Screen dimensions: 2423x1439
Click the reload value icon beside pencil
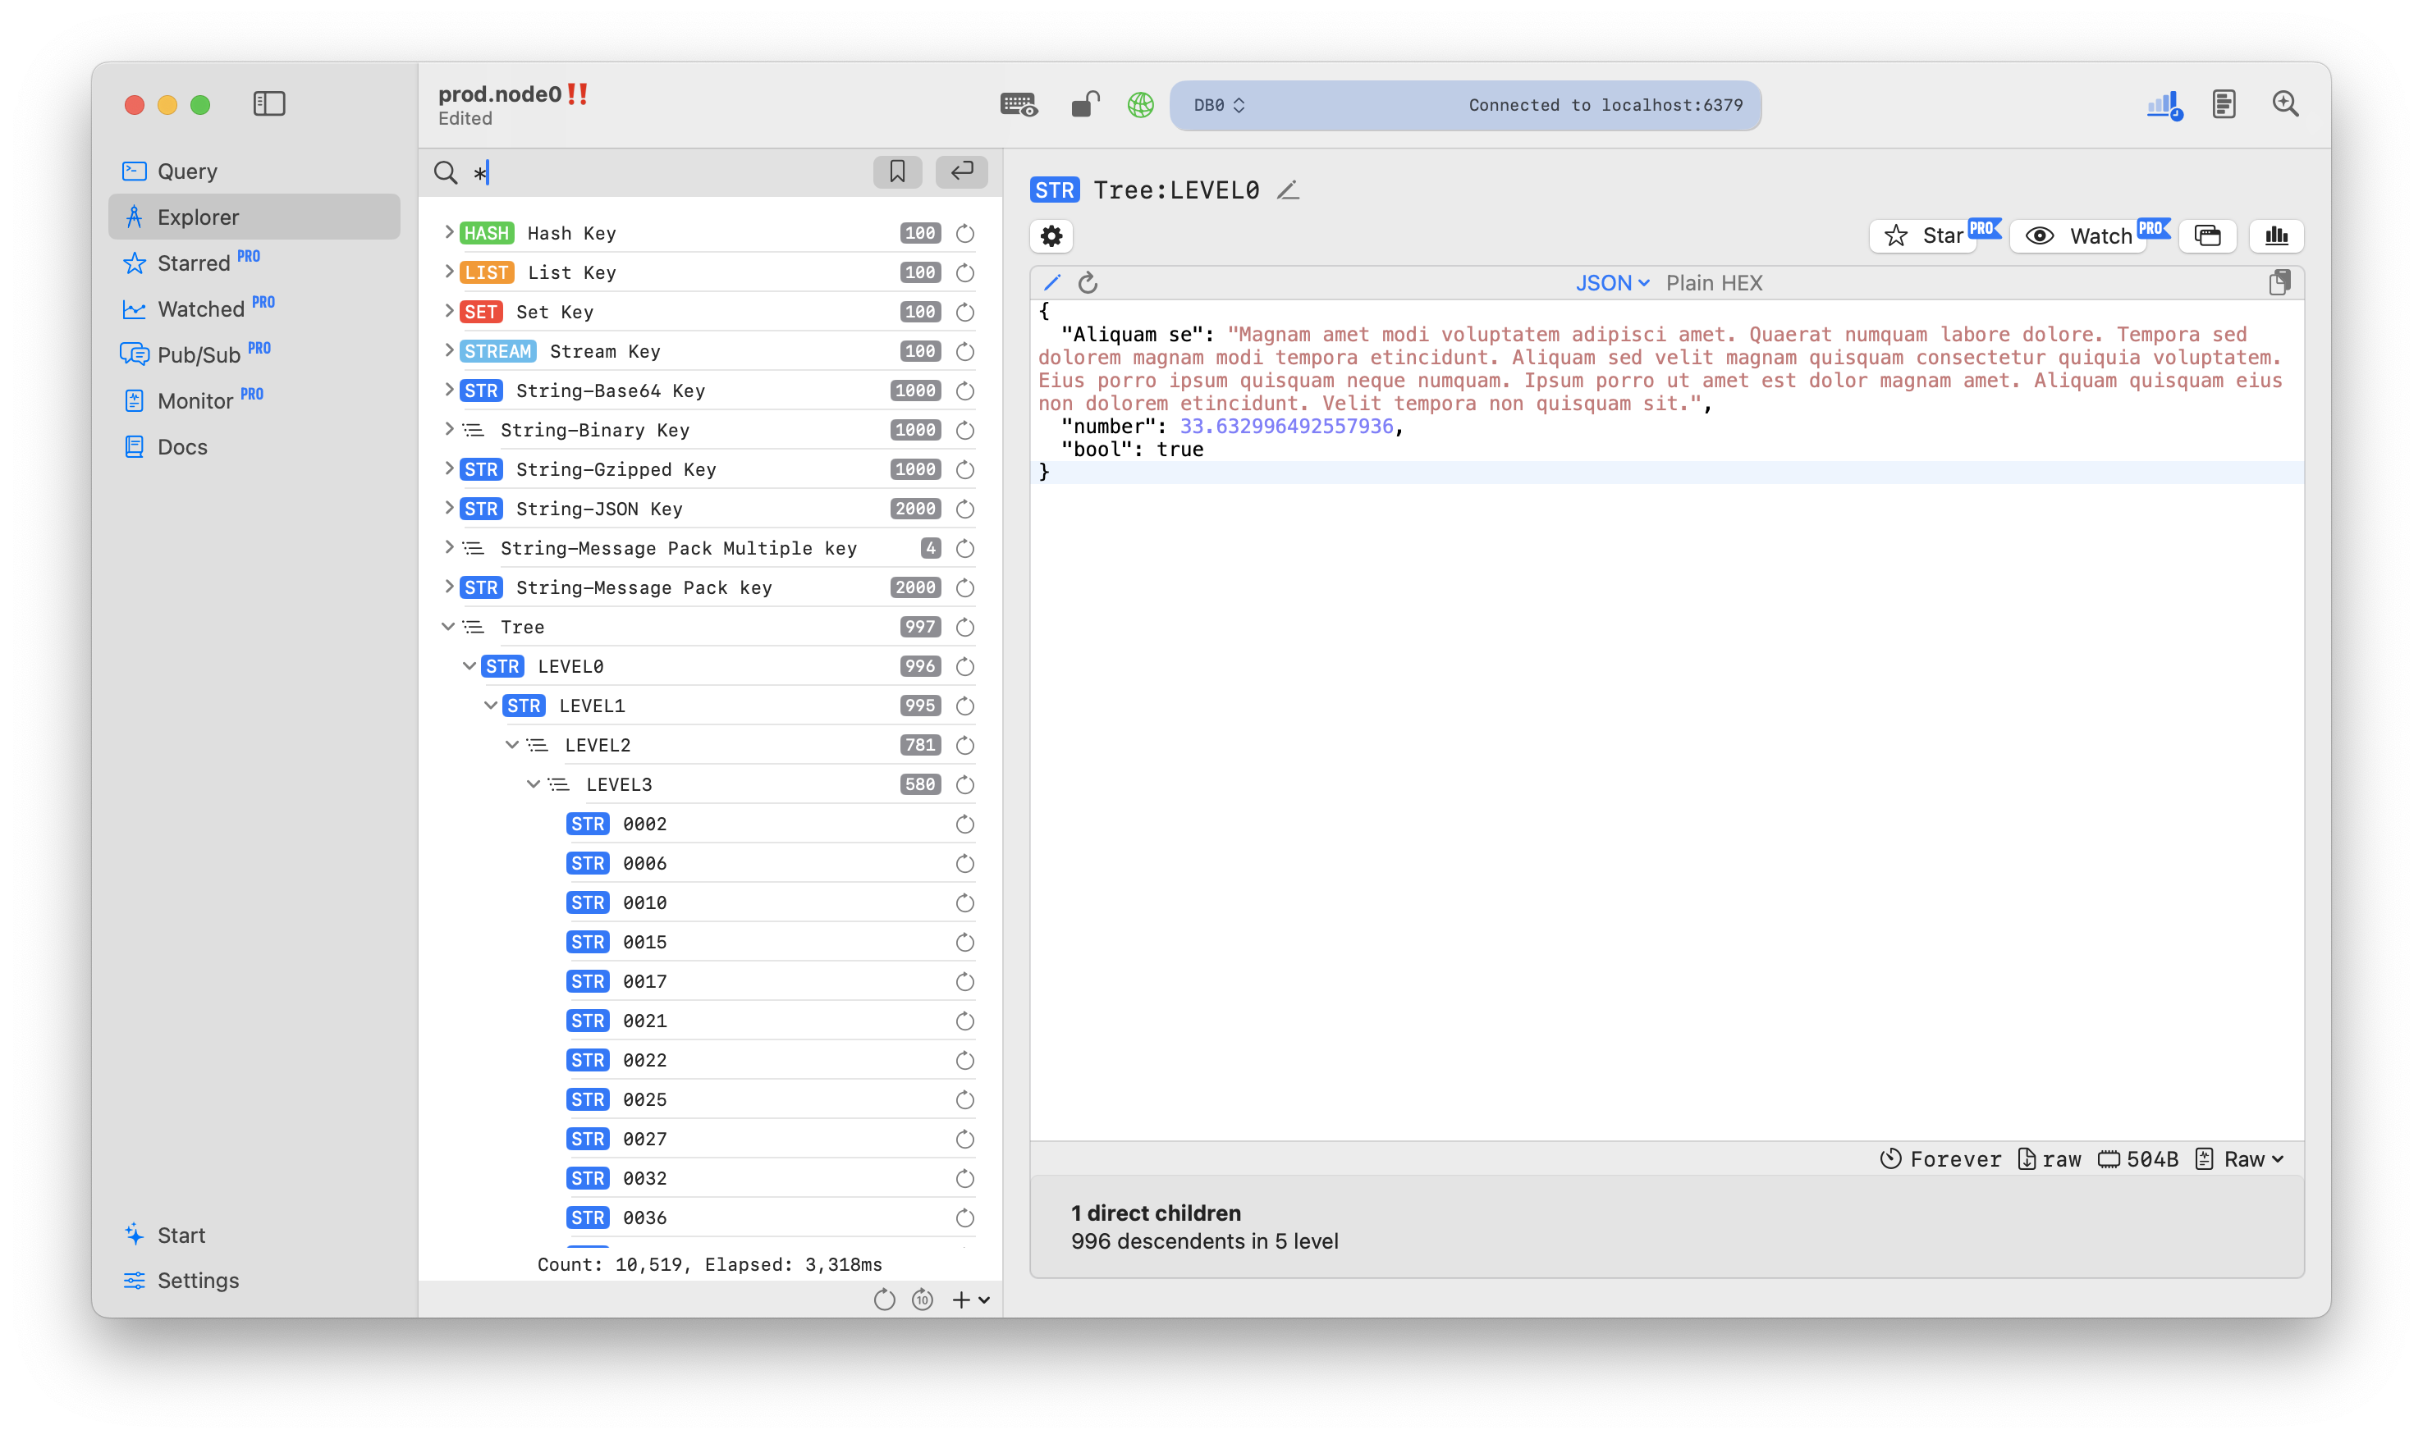(1088, 282)
